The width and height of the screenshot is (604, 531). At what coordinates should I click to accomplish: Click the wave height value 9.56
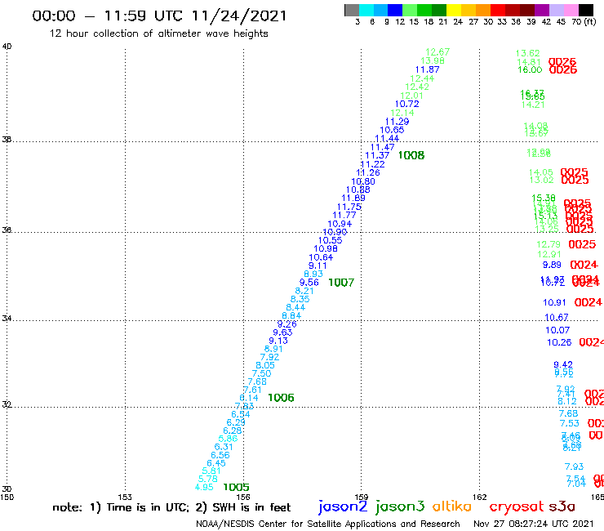click(x=309, y=283)
